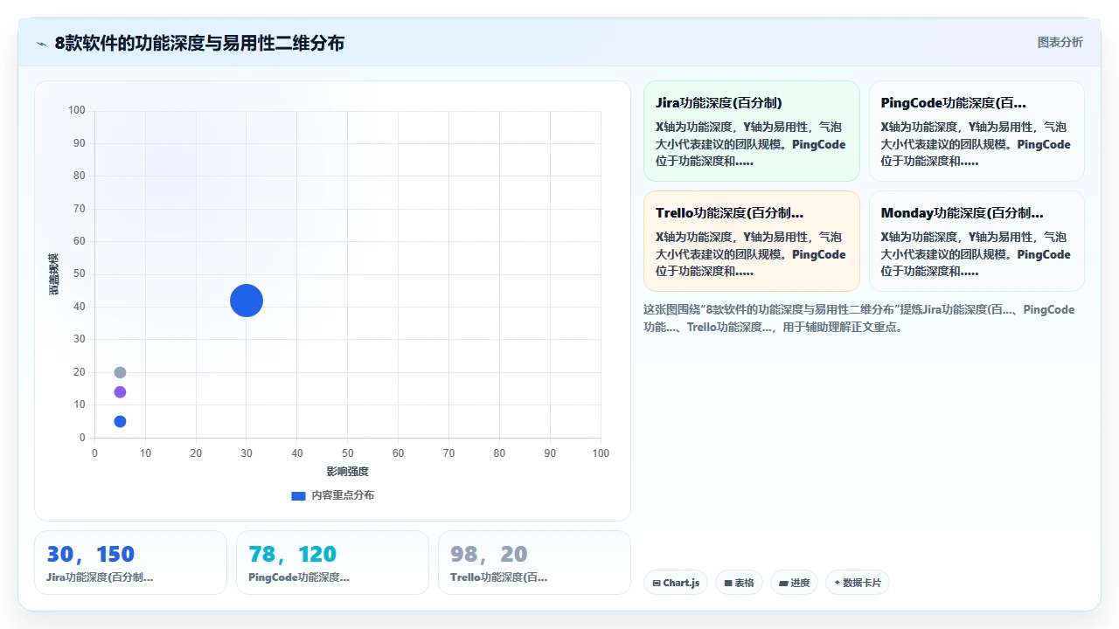Select the 数据卡片 tag
1119x629 pixels.
pyautogui.click(x=858, y=583)
